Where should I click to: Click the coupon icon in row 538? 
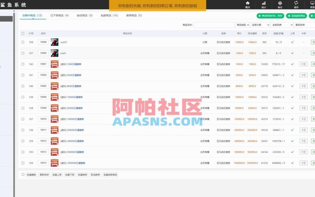54,108
